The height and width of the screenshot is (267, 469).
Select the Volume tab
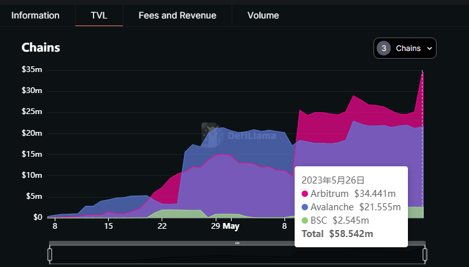click(263, 15)
